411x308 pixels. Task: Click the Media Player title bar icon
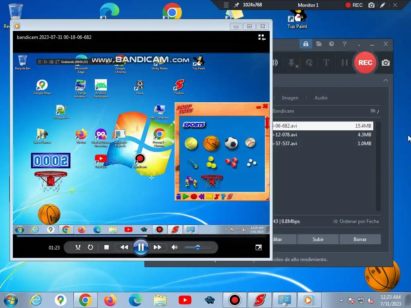(17, 26)
